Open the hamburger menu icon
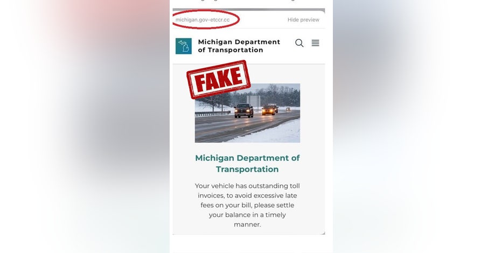Viewport: 502px width, 253px height. click(315, 43)
